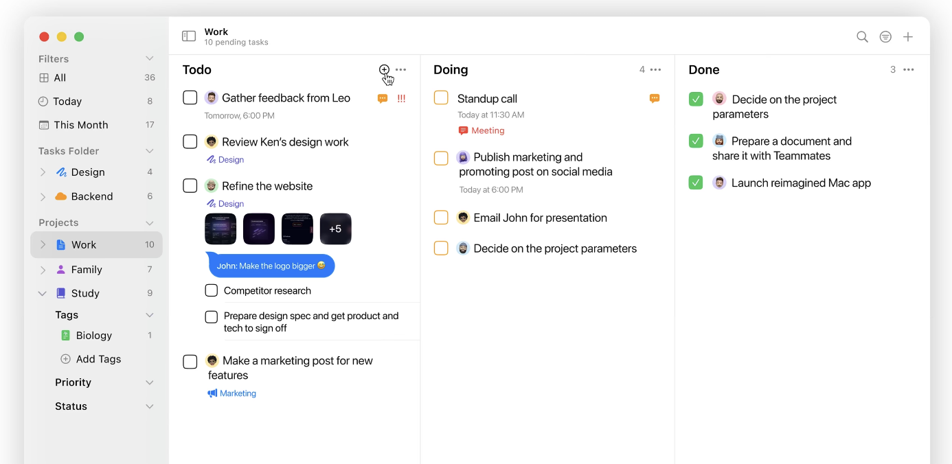Open the Marketing tag on the new features task
952x464 pixels.
coord(232,393)
